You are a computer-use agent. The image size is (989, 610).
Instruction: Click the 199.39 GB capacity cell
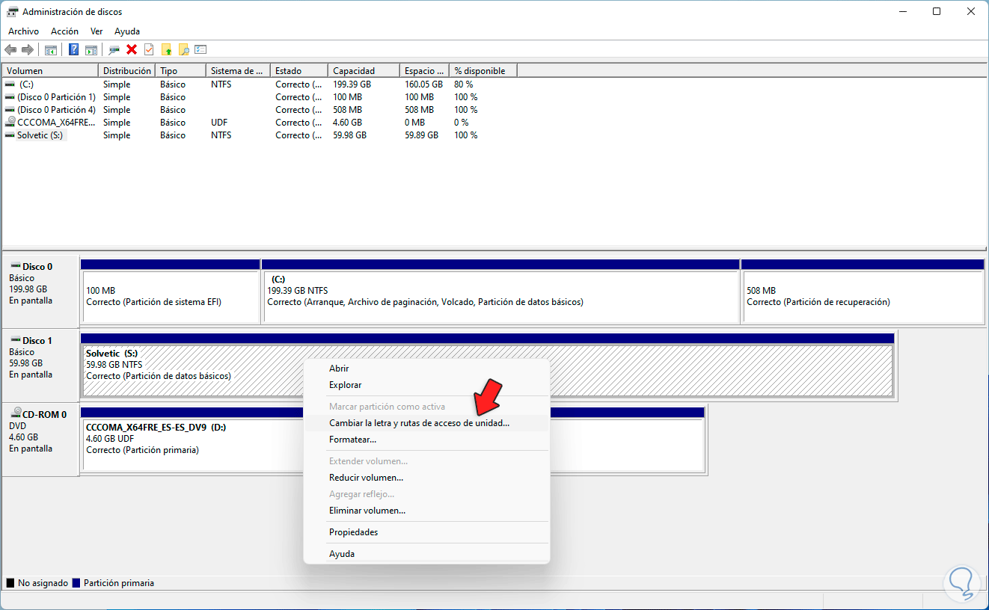352,84
